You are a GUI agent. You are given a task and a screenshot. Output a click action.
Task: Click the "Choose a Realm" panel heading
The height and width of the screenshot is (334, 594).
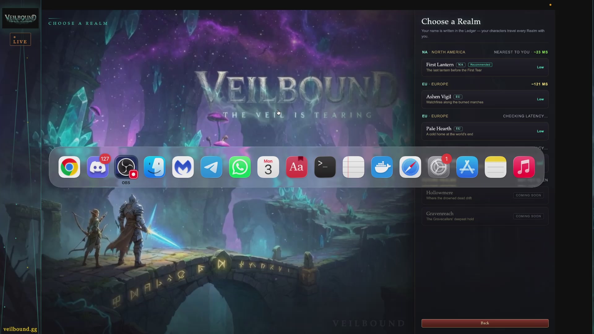click(x=451, y=21)
